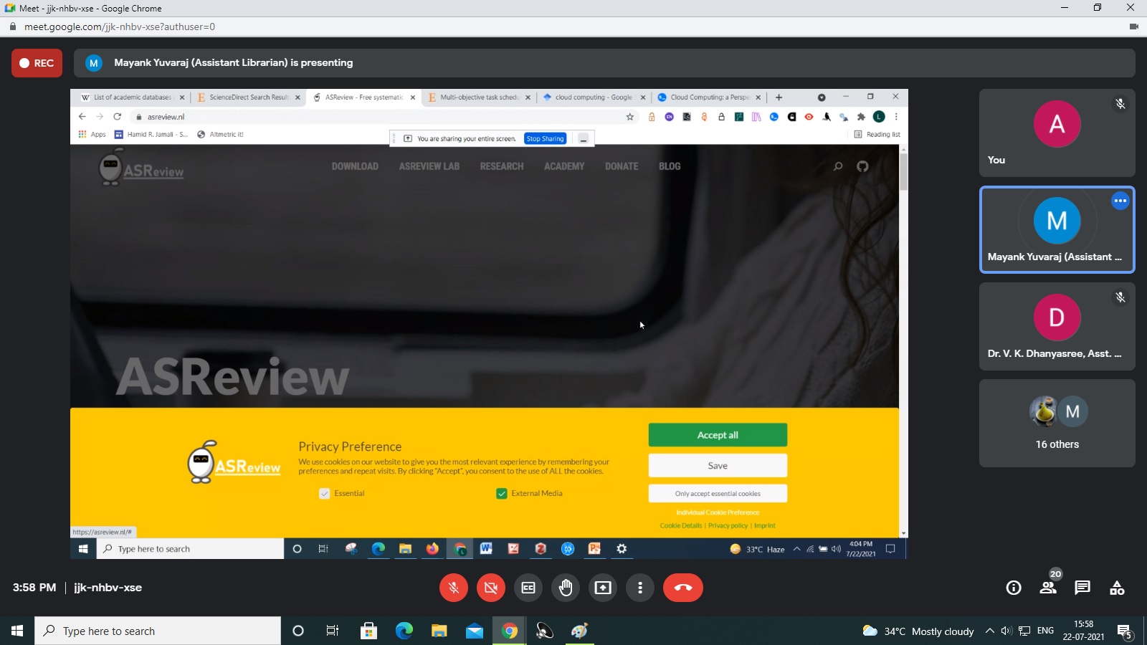Select your own 'You' video tile
1147x645 pixels.
click(1057, 133)
